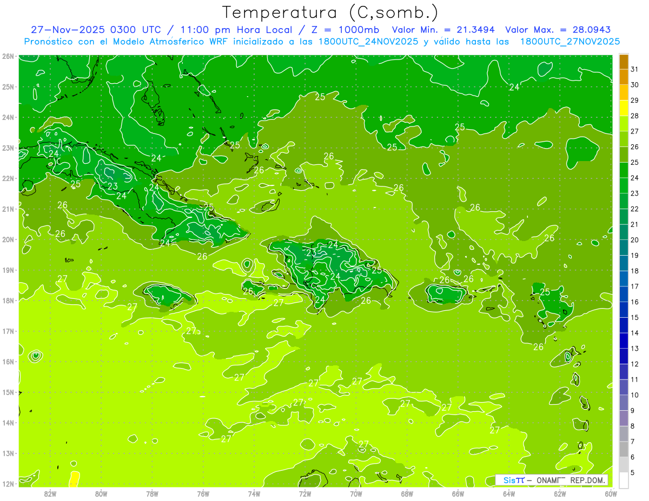The image size is (649, 501).
Task: Click the '80W' longitude axis label
Action: [101, 493]
